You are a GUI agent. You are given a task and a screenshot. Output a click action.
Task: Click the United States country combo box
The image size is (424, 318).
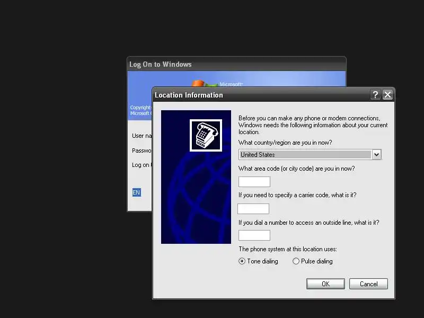[x=310, y=155]
